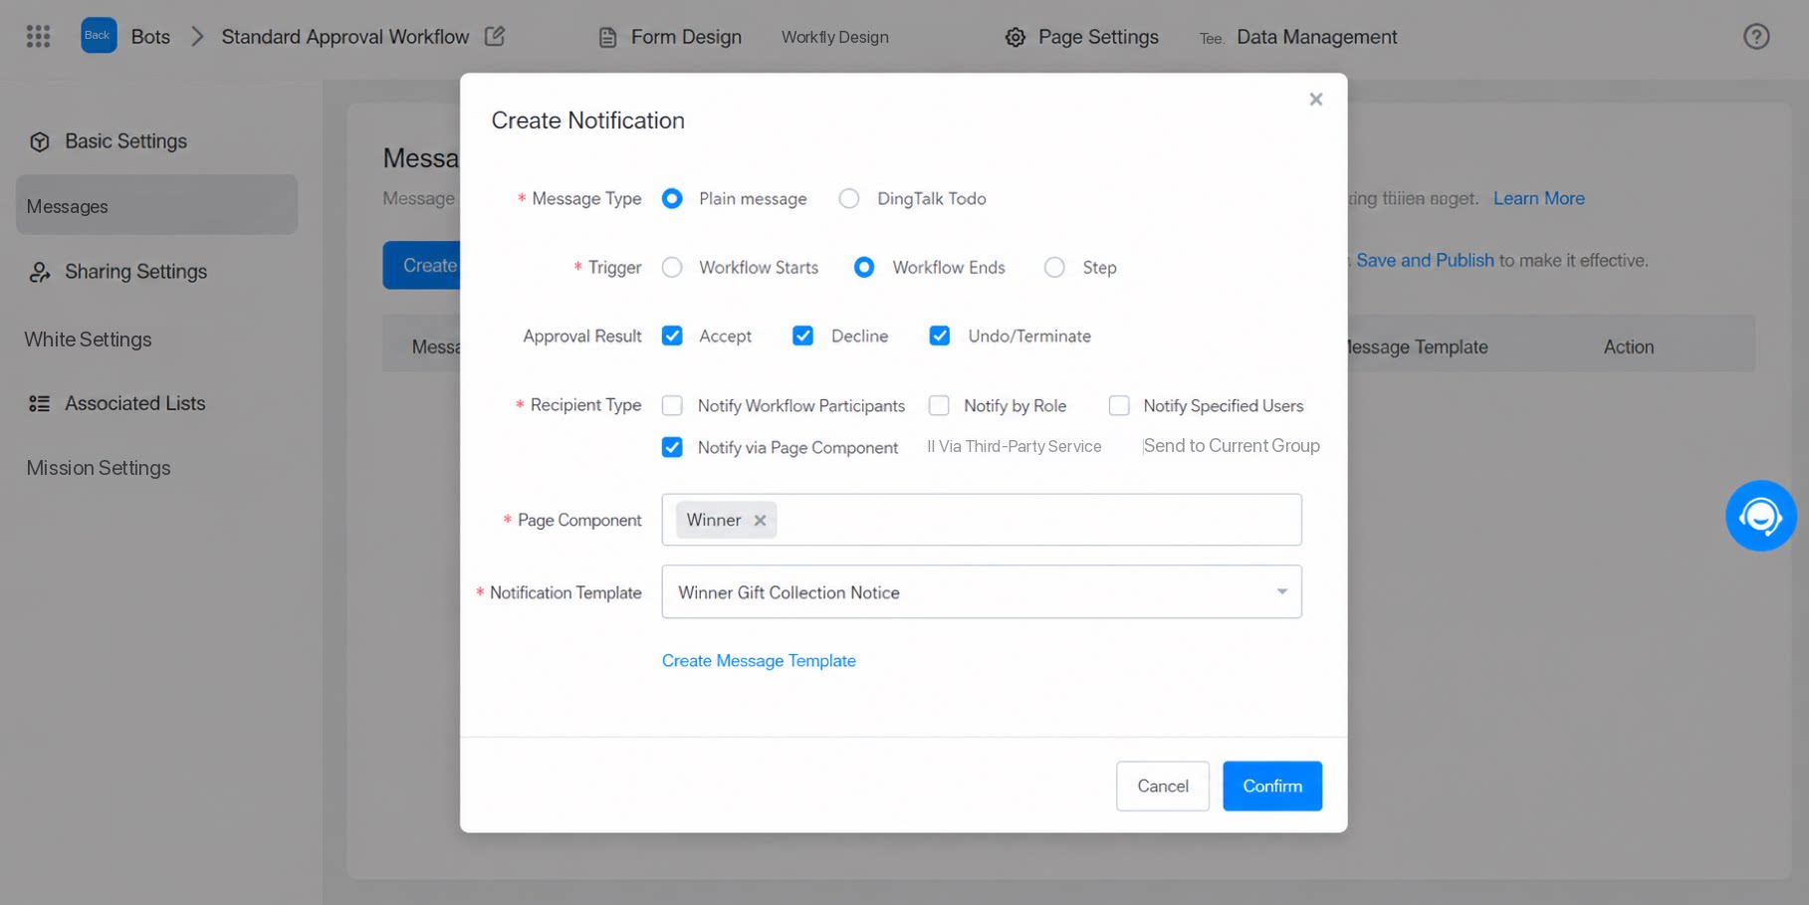Expand the Notification Template dropdown
The height and width of the screenshot is (905, 1809).
click(1281, 591)
